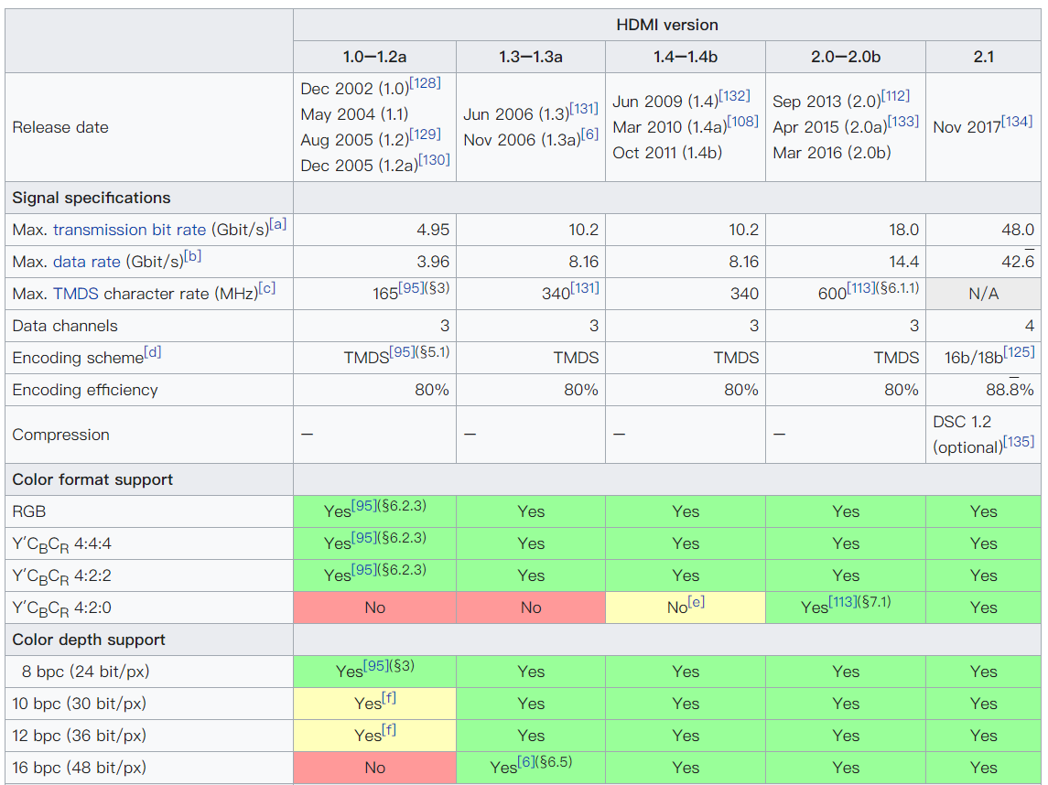Select the "May 2004 (1.1)" release date

point(354,114)
